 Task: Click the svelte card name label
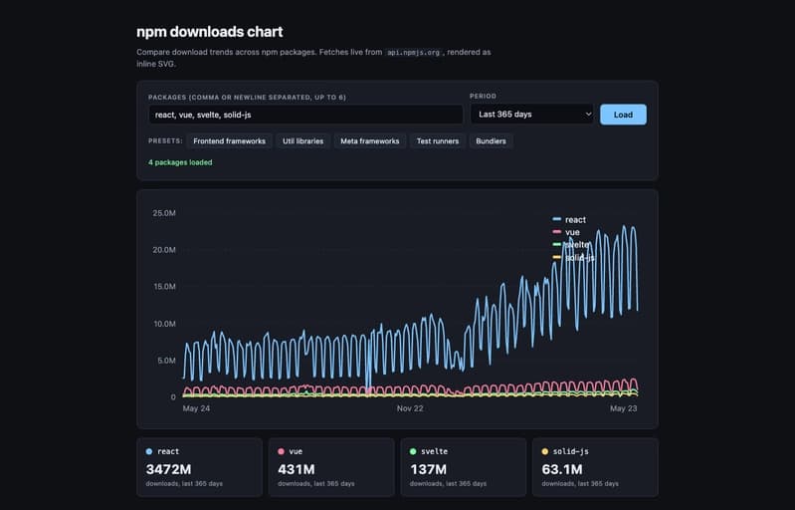click(x=435, y=451)
